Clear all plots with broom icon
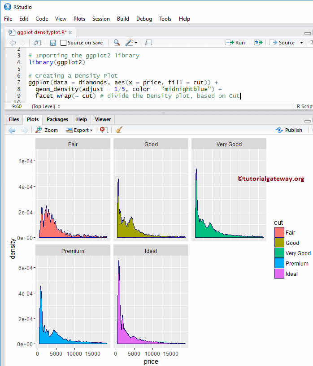Image resolution: width=313 pixels, height=366 pixels. click(x=119, y=130)
